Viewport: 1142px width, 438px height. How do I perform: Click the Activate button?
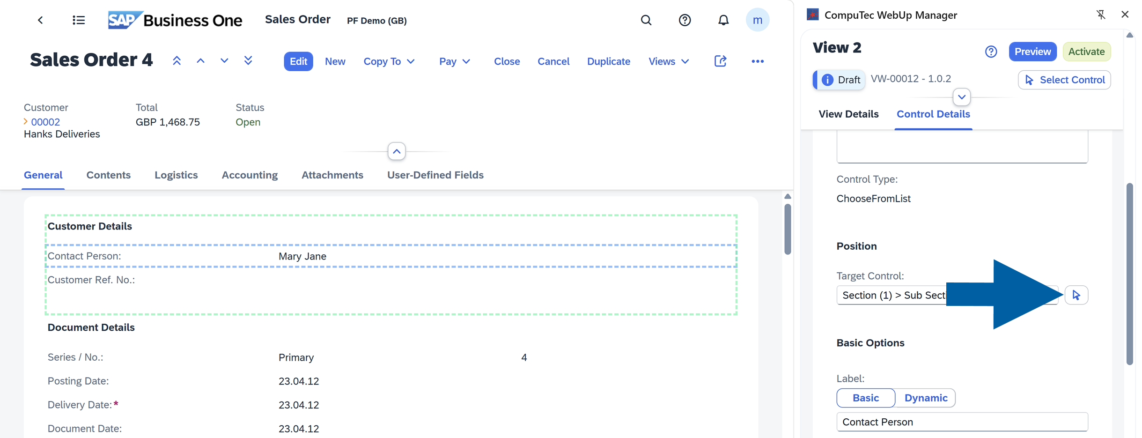coord(1087,52)
